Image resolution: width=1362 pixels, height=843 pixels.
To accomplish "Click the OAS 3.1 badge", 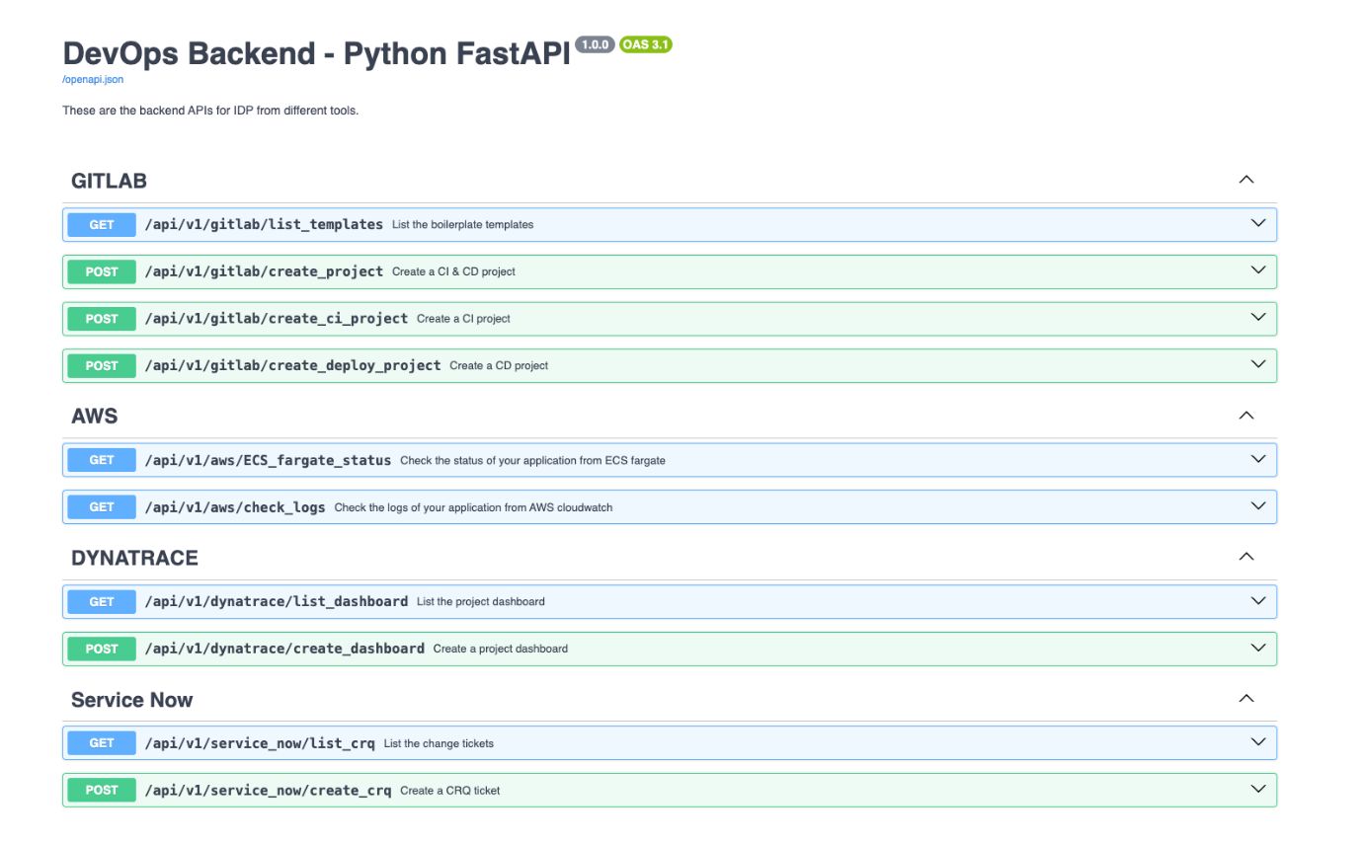I will (x=646, y=44).
